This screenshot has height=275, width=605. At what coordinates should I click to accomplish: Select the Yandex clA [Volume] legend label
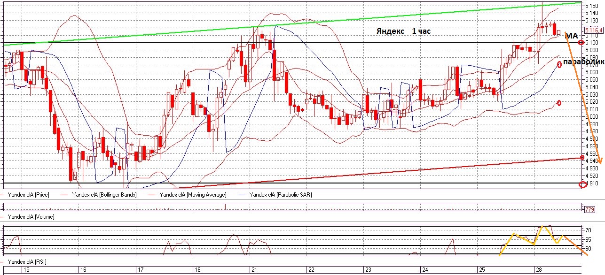pyautogui.click(x=31, y=217)
